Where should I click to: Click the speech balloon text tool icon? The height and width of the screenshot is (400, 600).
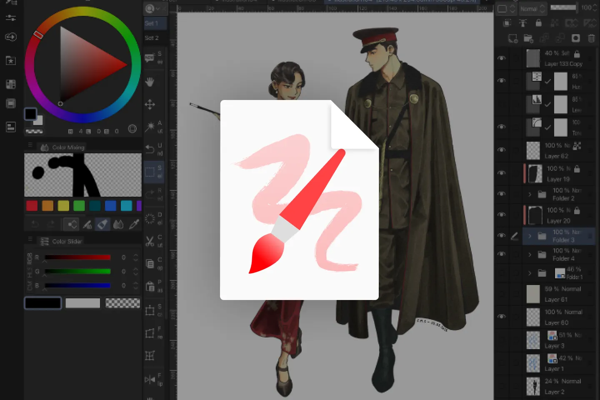click(150, 58)
